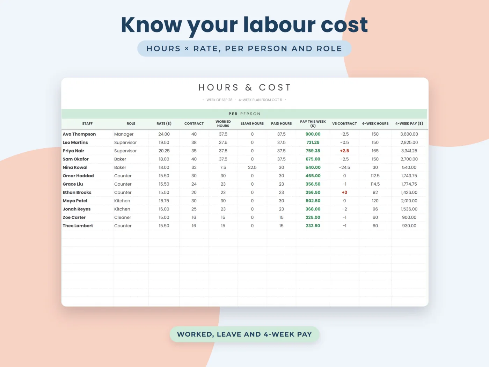Viewport: 489px width, 367px height.
Task: Select the Ava Thompson staff cell
Action: (x=87, y=134)
